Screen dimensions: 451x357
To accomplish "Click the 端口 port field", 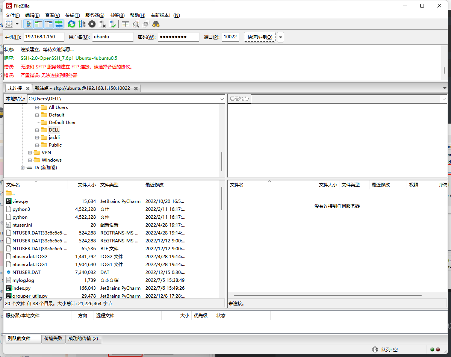I will coord(230,37).
